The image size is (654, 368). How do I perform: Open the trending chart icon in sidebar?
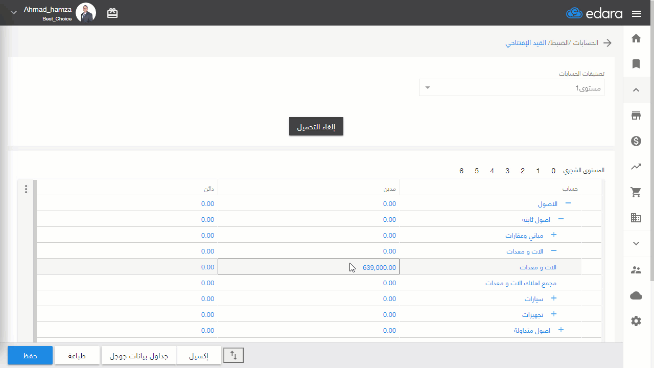(636, 167)
